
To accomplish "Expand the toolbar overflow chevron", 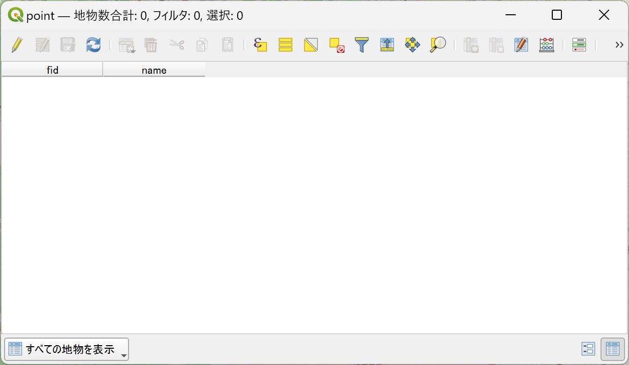I will click(x=619, y=45).
